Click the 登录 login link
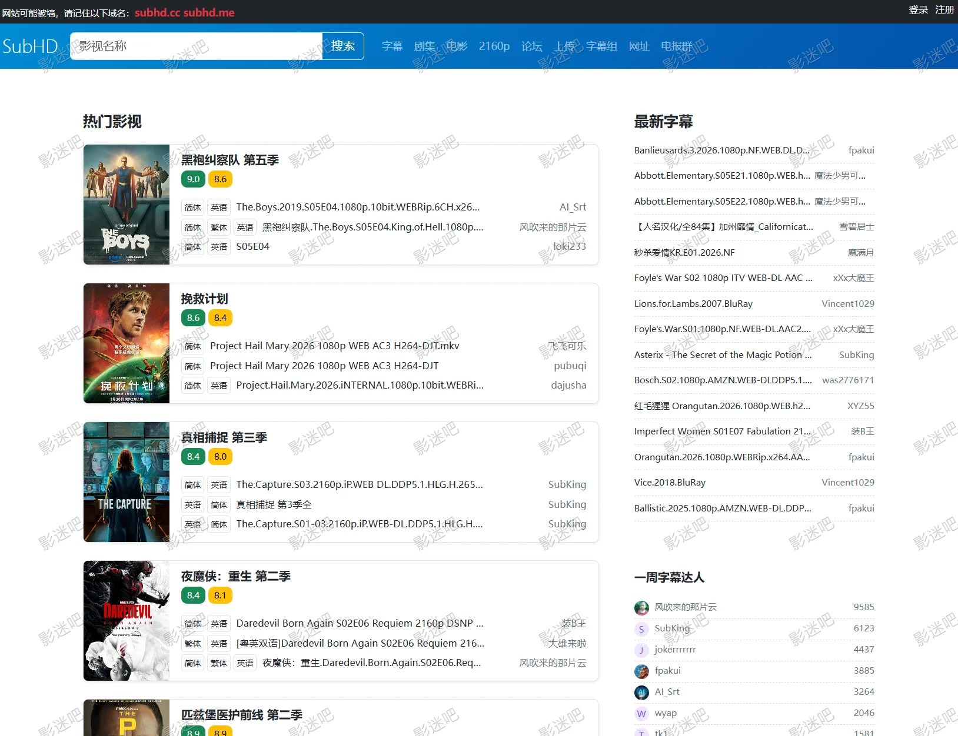 click(x=918, y=10)
